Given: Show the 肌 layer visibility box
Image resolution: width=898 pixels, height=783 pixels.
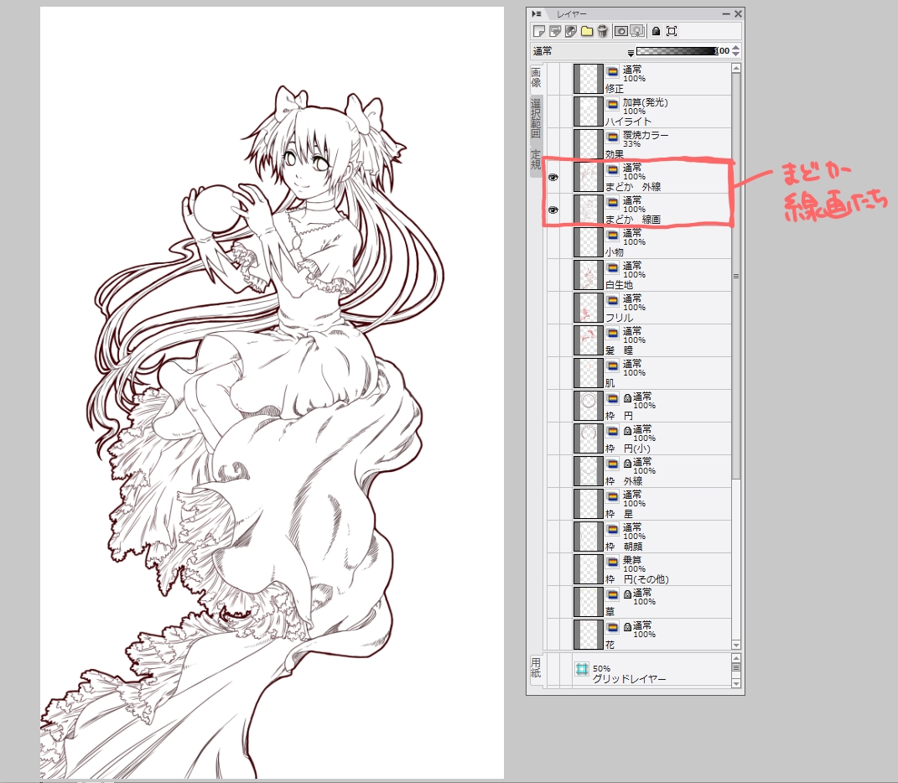Looking at the screenshot, I should click(x=553, y=373).
